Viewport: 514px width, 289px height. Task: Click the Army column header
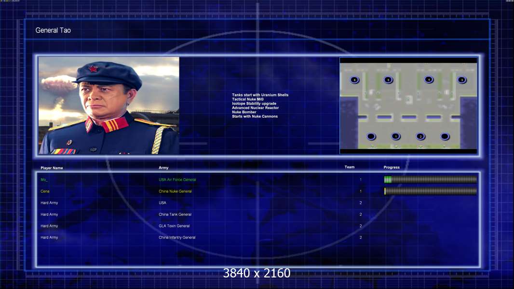(163, 168)
